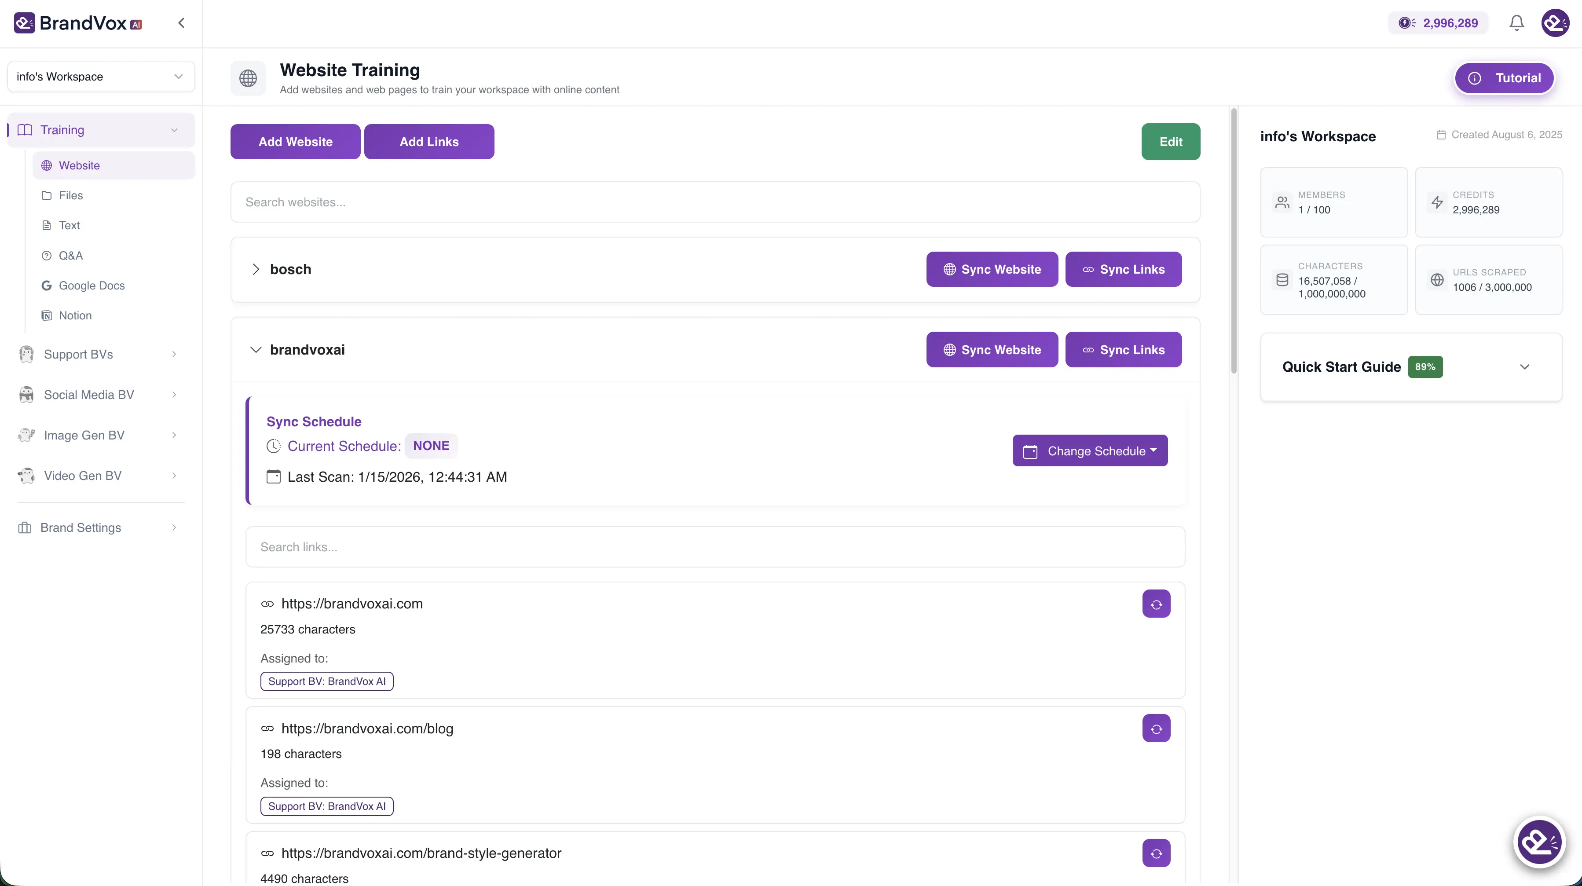Focus the Search links field
The image size is (1582, 886).
point(715,547)
